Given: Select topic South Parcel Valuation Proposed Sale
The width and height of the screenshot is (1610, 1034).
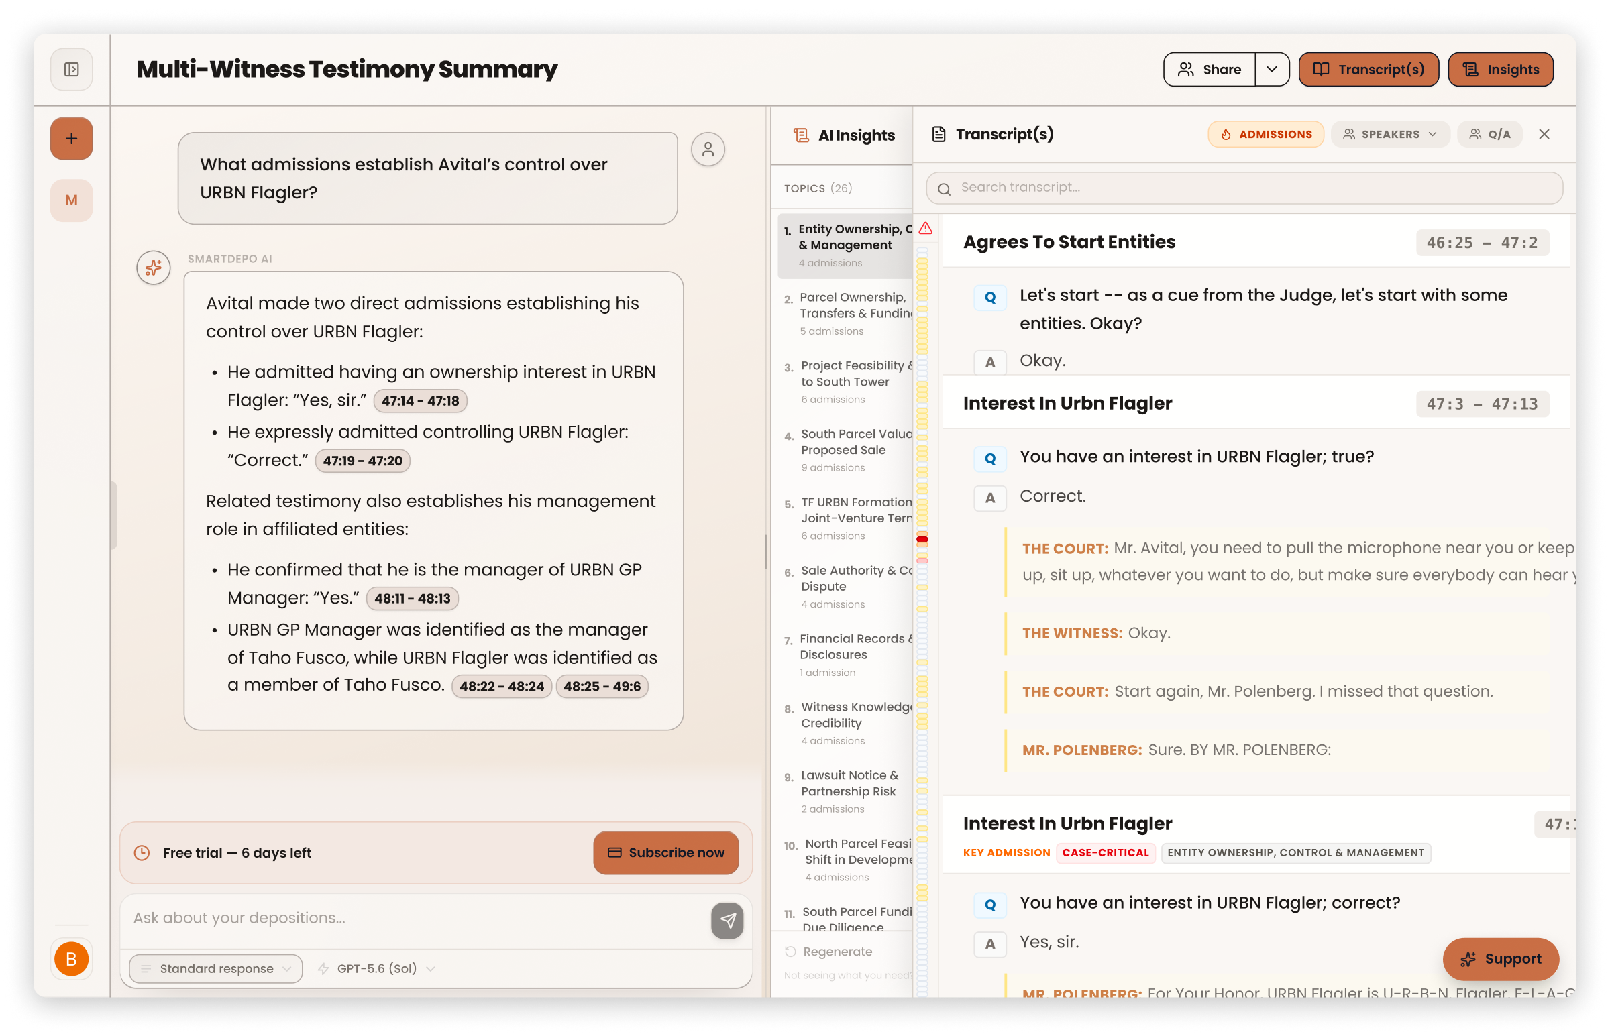Looking at the screenshot, I should 845,450.
